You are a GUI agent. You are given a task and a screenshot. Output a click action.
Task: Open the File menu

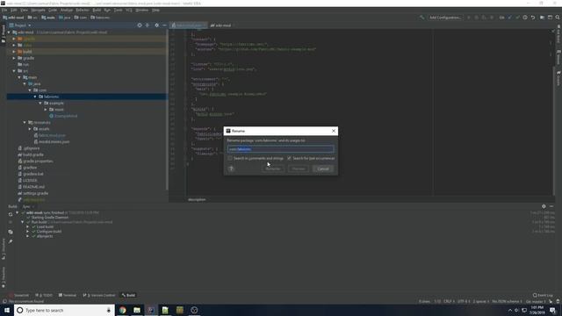tap(4, 10)
